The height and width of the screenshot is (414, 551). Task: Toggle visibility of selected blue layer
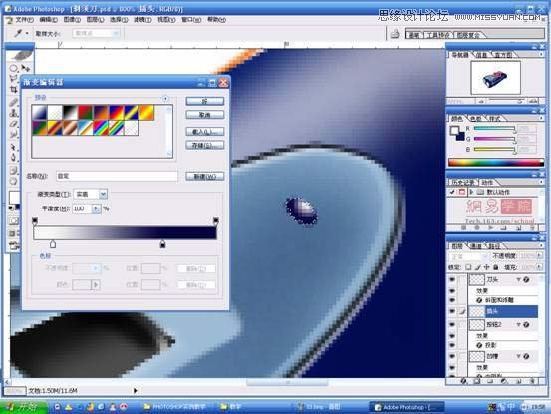click(452, 311)
